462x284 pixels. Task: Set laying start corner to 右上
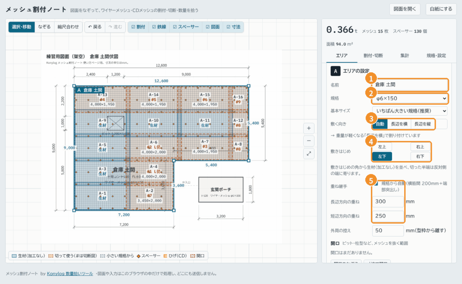coord(420,147)
